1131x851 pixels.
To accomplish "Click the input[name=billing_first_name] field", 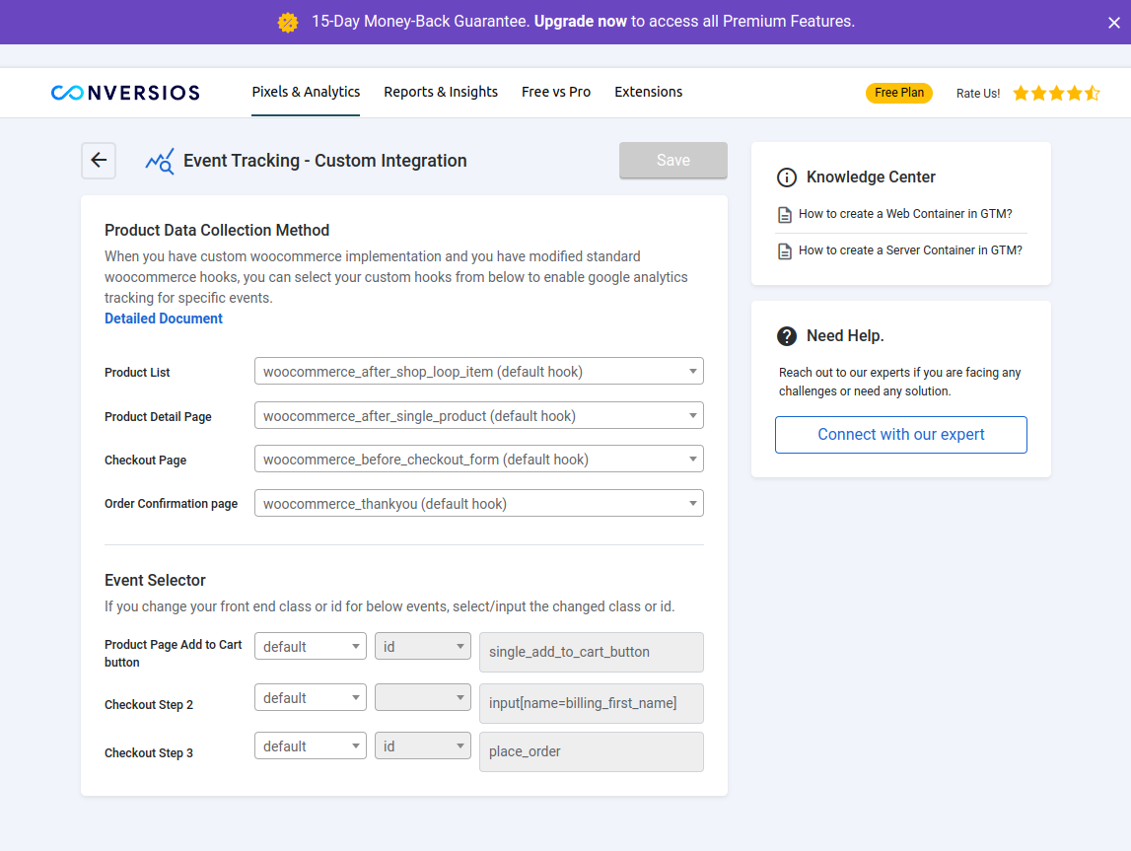I will [592, 703].
